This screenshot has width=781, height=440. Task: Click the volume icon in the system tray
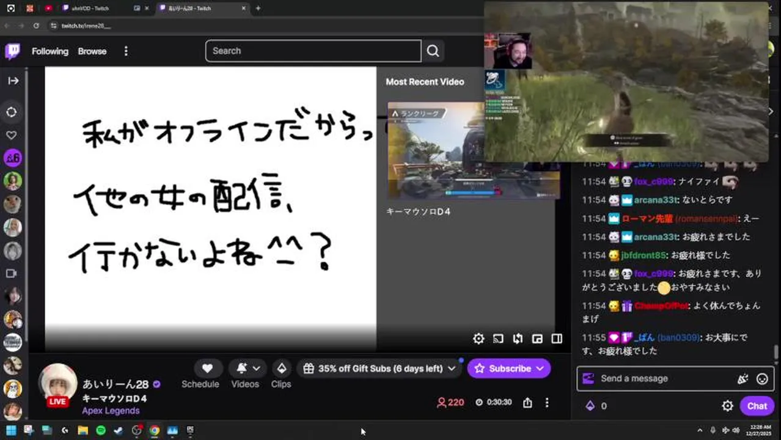pyautogui.click(x=735, y=430)
